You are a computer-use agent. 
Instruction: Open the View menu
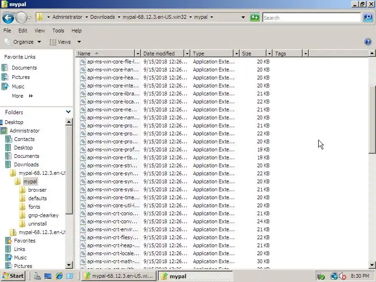39,31
